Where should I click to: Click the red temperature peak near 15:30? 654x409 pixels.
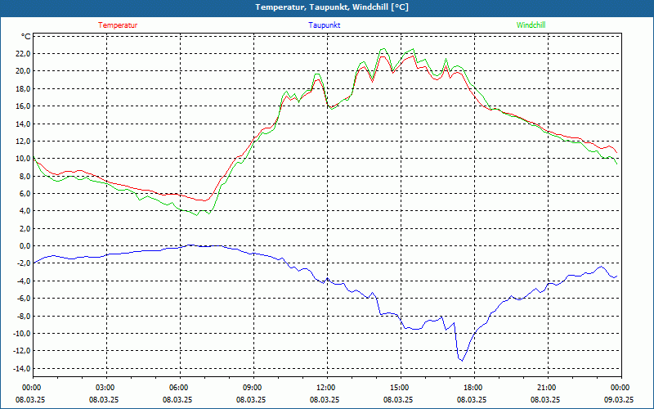[x=413, y=56]
